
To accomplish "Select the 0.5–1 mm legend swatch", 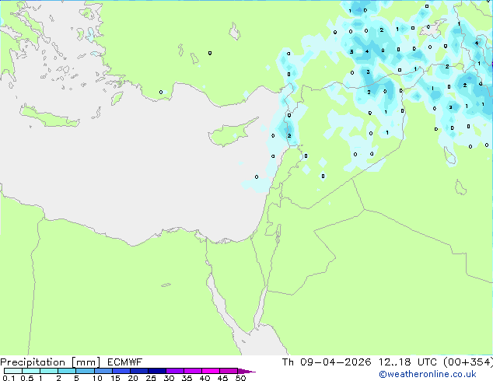I will (x=31, y=371).
